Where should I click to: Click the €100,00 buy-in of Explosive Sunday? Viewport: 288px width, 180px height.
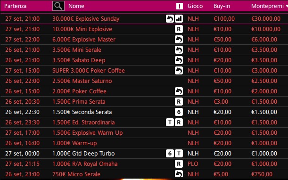[224, 19]
